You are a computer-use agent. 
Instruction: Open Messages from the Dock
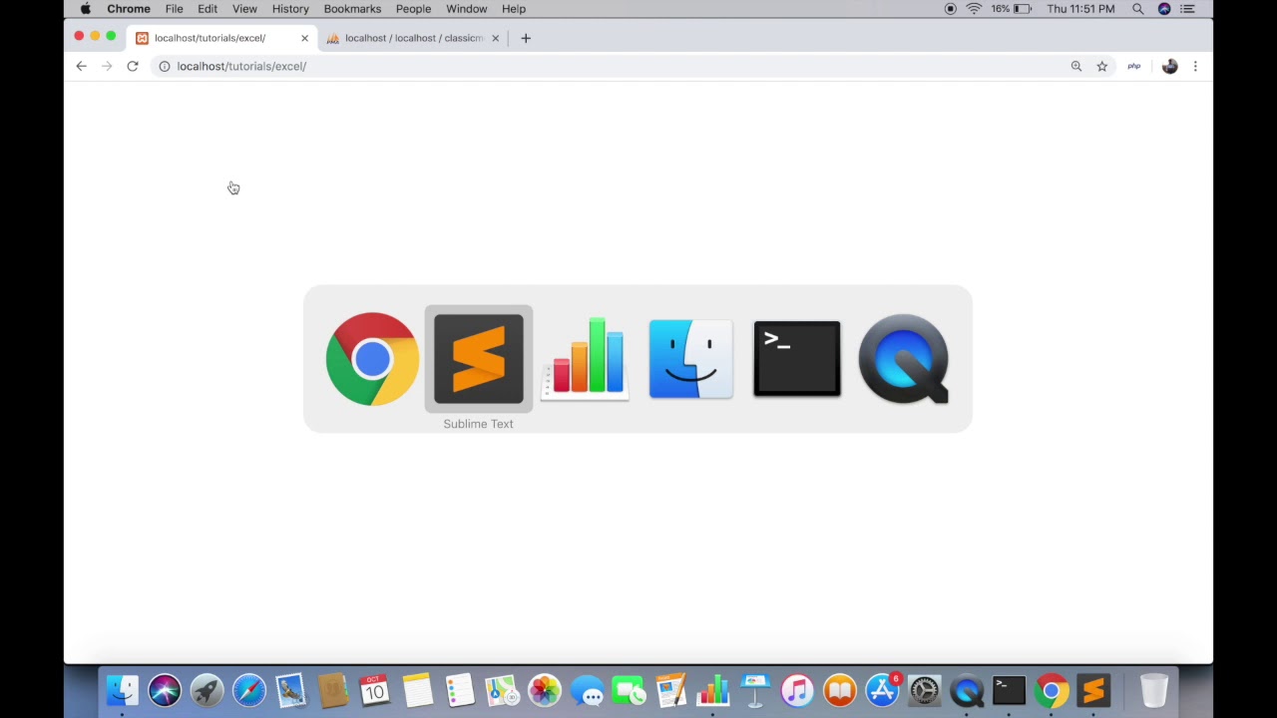pyautogui.click(x=587, y=690)
